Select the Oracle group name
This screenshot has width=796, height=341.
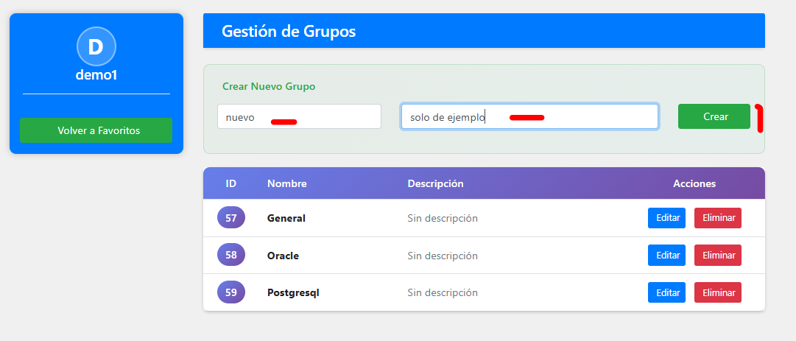pos(283,256)
